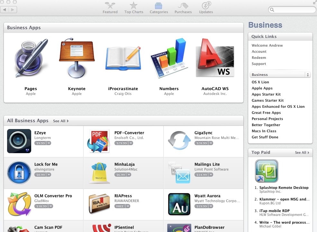Viewport: 317px width, 232px height.
Task: Open the Updates tab
Action: [206, 8]
